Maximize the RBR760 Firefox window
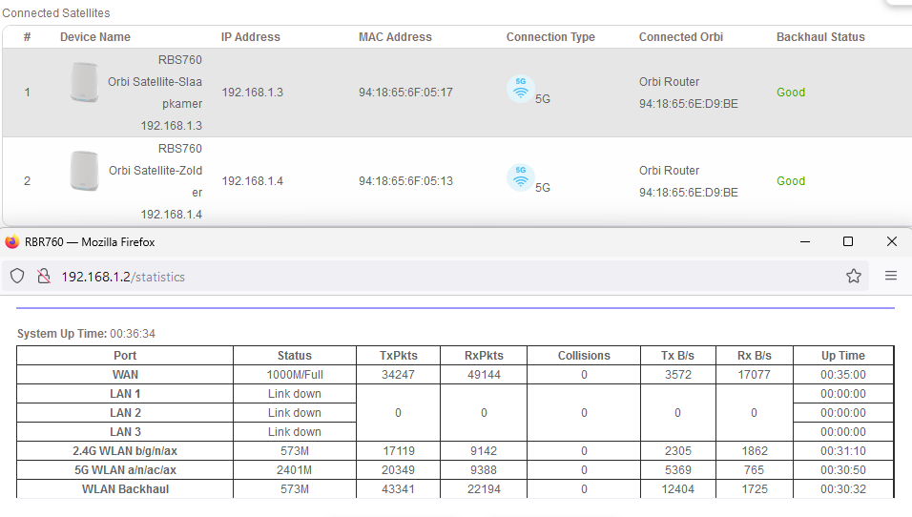 point(848,241)
